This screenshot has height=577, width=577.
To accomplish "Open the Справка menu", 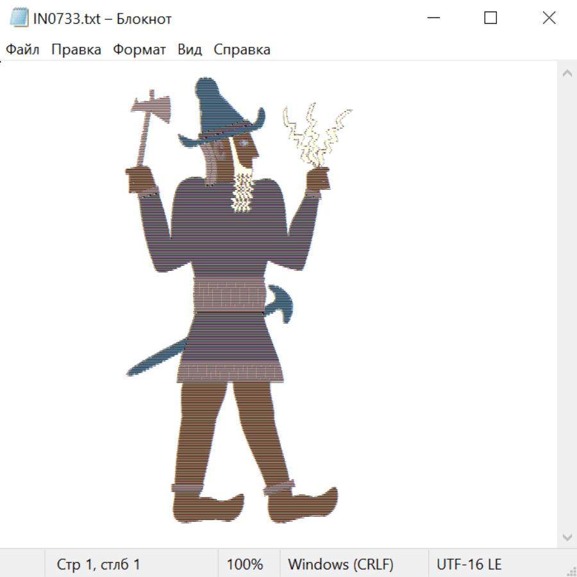I will pyautogui.click(x=242, y=50).
